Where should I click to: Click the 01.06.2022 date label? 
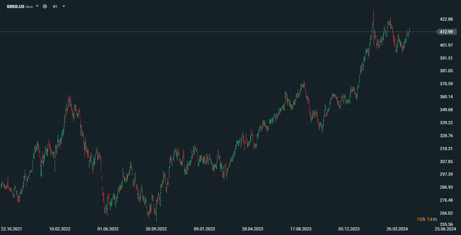[108, 229]
